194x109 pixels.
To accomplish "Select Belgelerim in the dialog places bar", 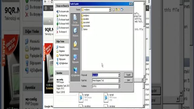I will [x=75, y=45].
